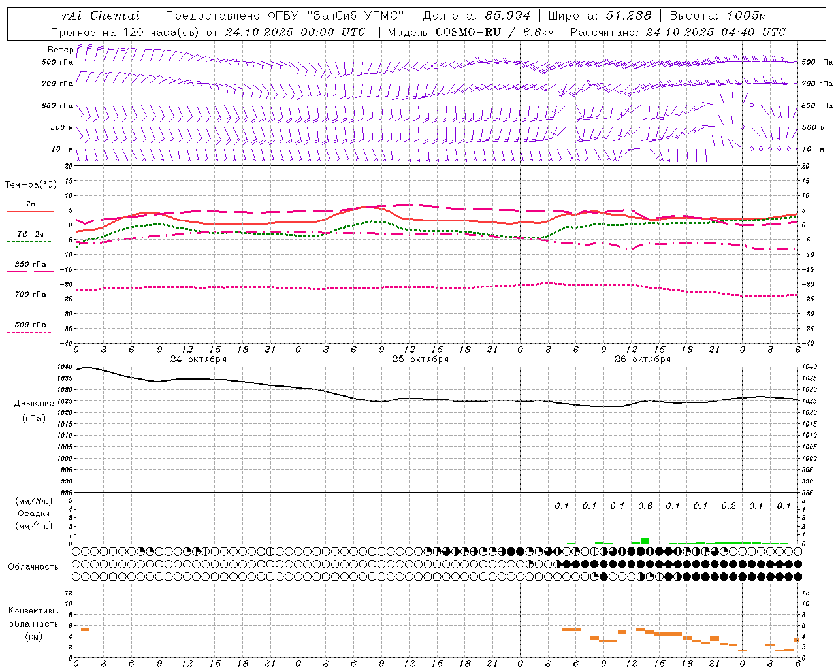Click the station name rAl_Chemal in the header
Screen dimensions: 836x669
[101, 16]
